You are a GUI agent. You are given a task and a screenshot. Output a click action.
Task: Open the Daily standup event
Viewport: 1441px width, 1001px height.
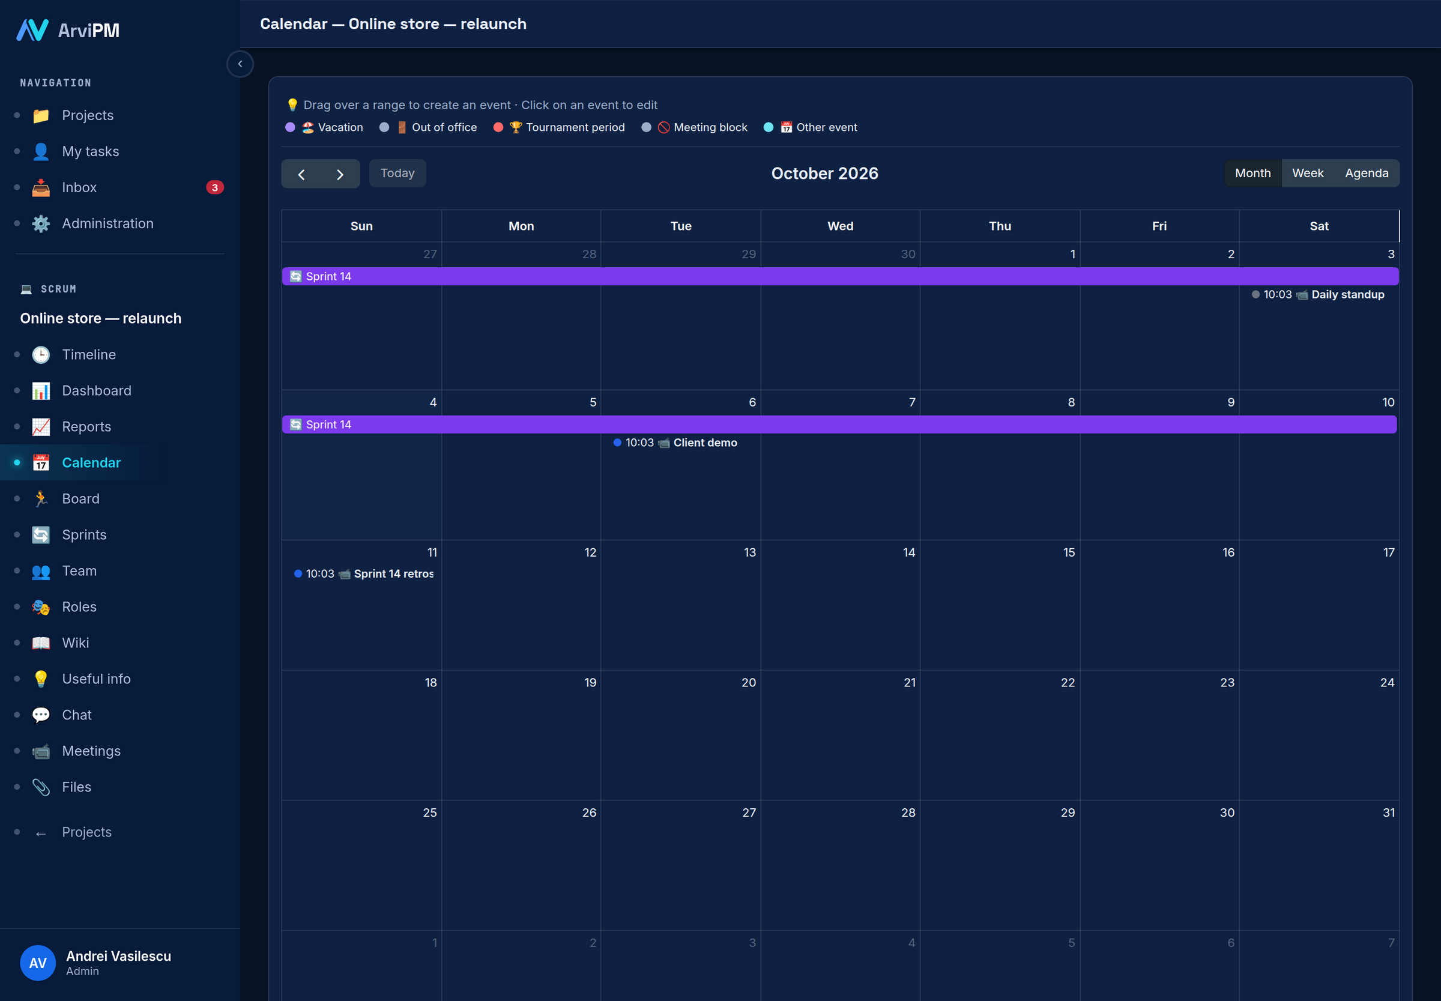[x=1318, y=295]
